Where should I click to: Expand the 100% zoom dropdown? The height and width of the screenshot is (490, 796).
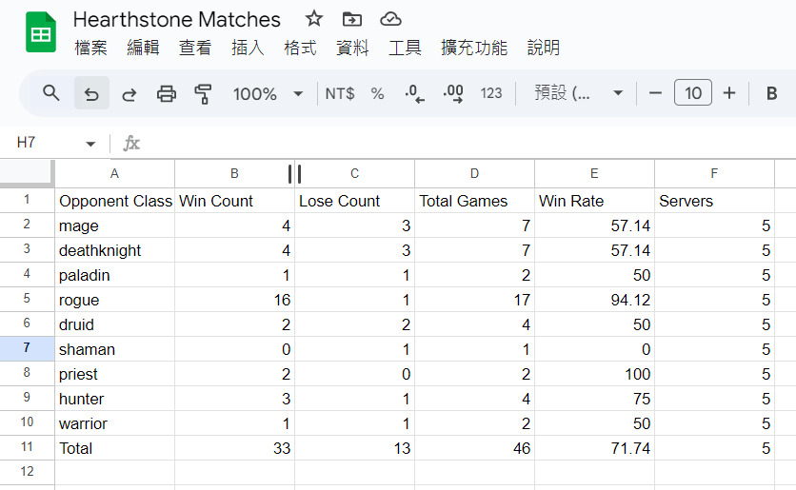[x=298, y=93]
